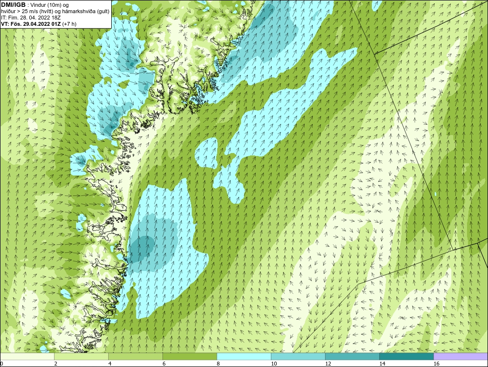Click the legend scale label '2'
Viewport: 488px width, 367px height.
(56, 364)
